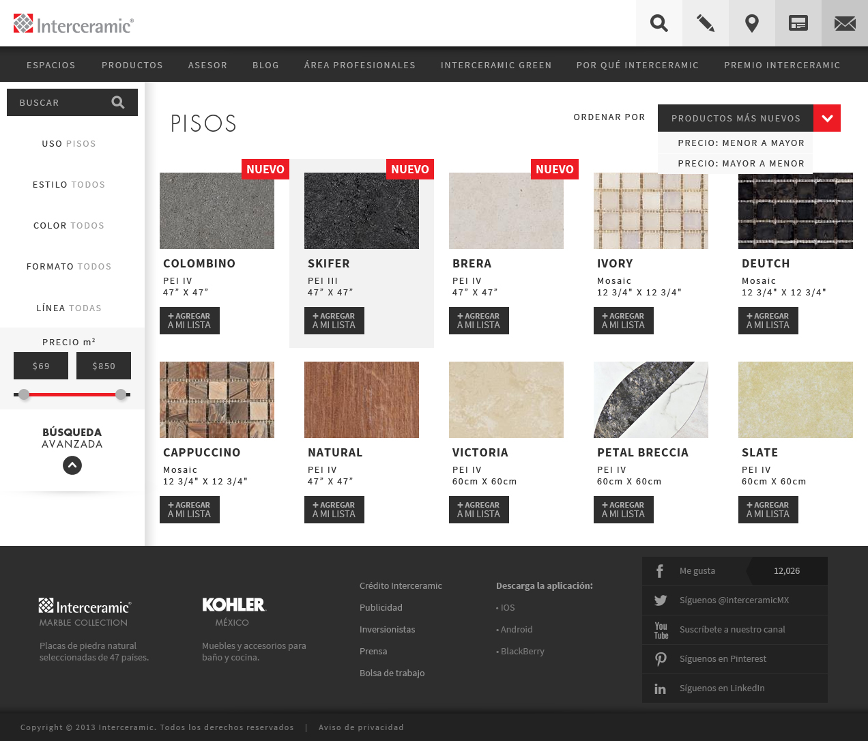Add Victoria tile to my list
The image size is (868, 741).
pyautogui.click(x=478, y=510)
